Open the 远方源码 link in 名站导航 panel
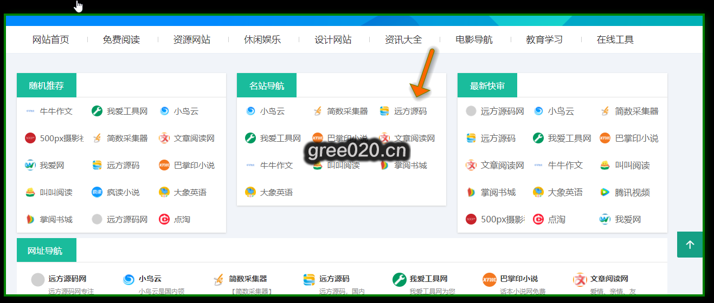 (x=410, y=111)
